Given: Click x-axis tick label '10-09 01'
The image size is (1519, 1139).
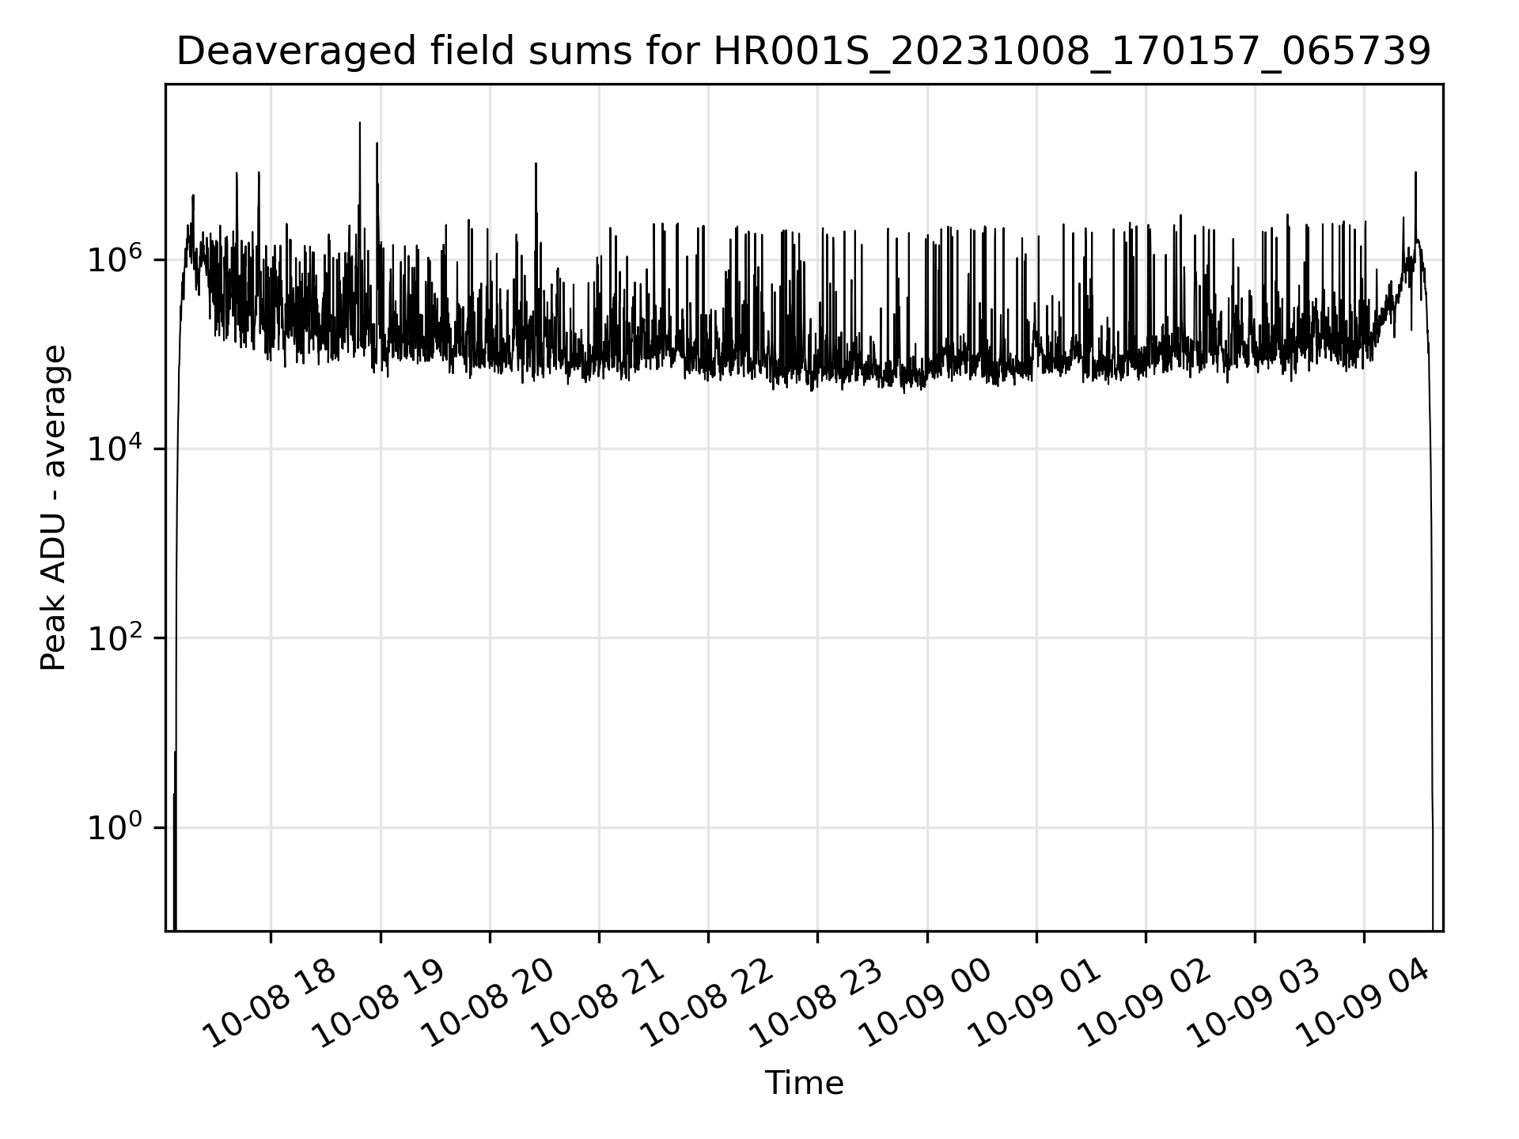Looking at the screenshot, I should (1034, 1004).
